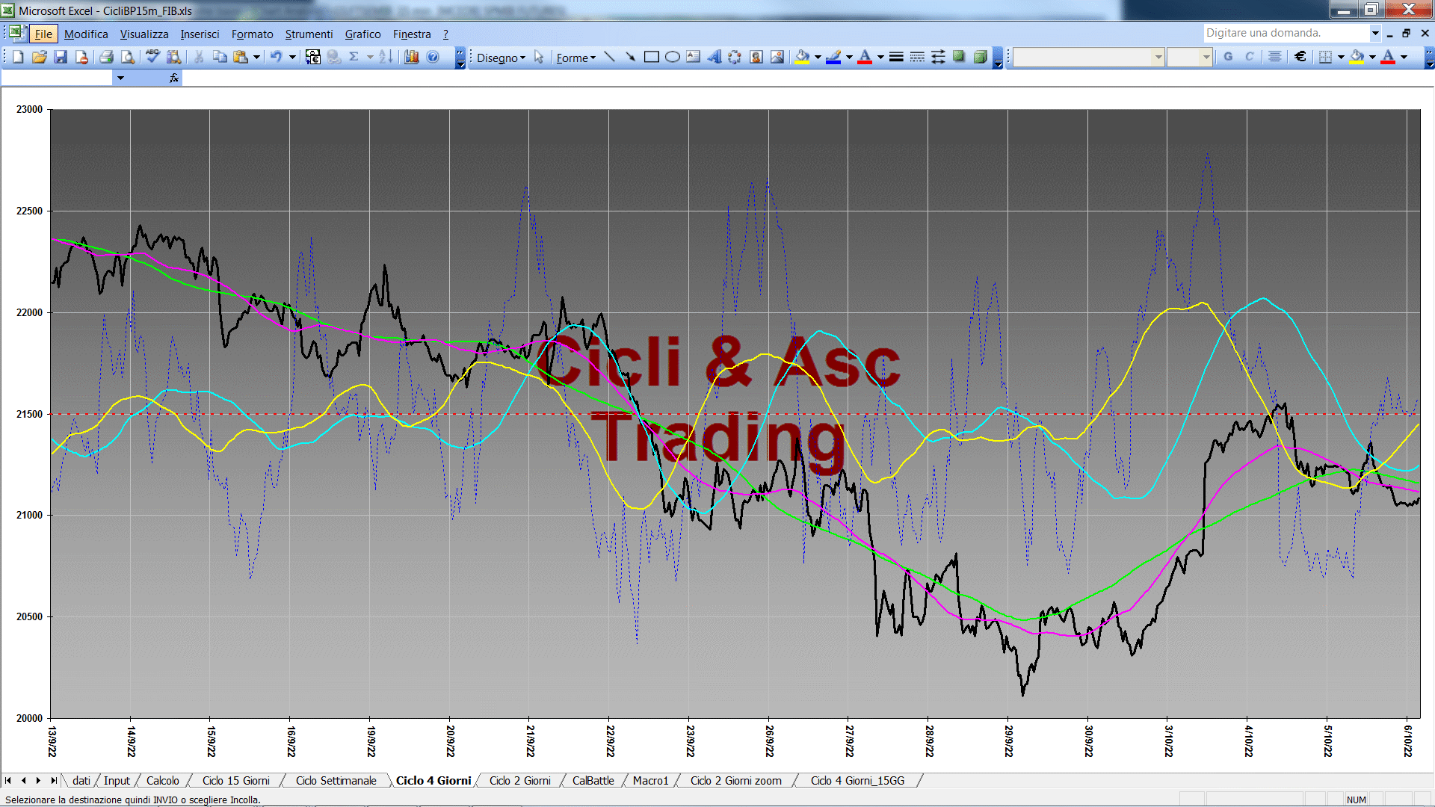
Task: Open the File menu
Action: (x=43, y=34)
